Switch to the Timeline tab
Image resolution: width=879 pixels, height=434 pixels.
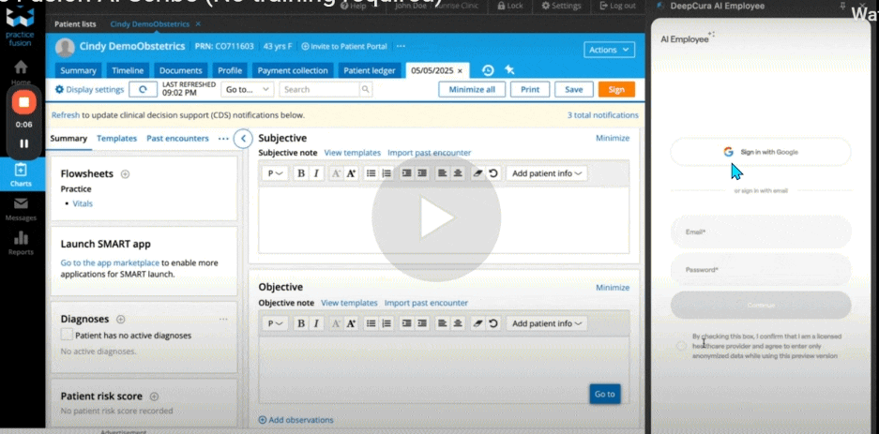[x=128, y=70]
